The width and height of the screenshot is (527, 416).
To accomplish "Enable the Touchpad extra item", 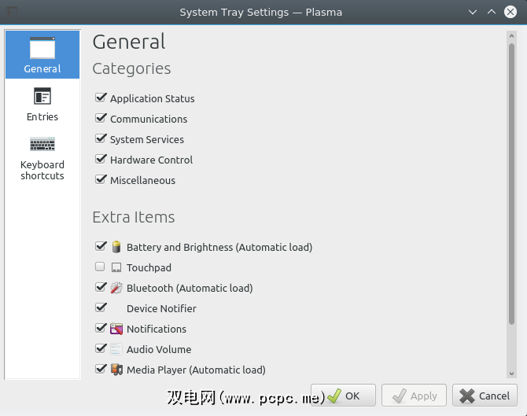I will coord(101,267).
